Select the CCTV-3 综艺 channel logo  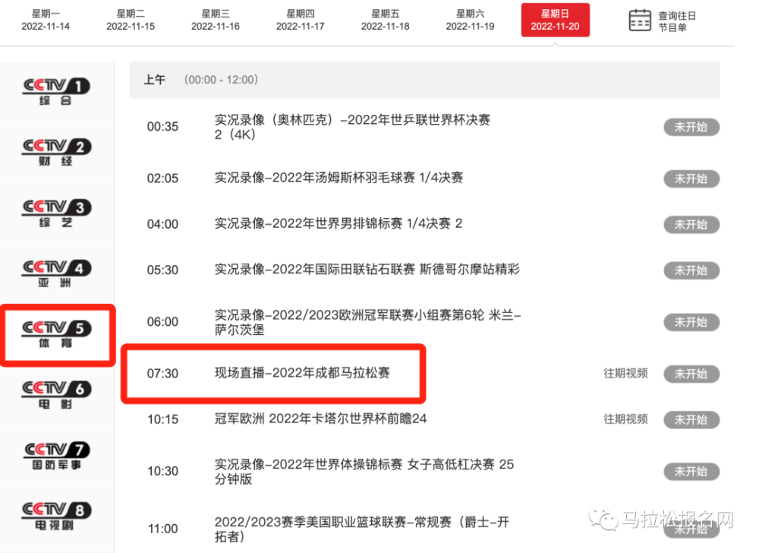(x=56, y=213)
